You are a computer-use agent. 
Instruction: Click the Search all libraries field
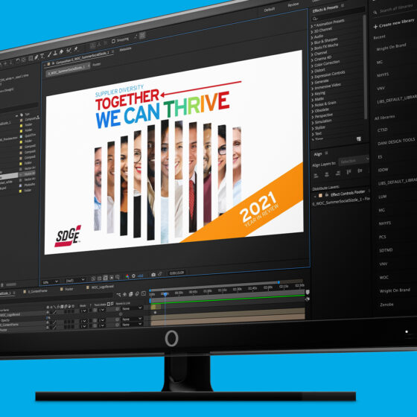tap(395, 10)
